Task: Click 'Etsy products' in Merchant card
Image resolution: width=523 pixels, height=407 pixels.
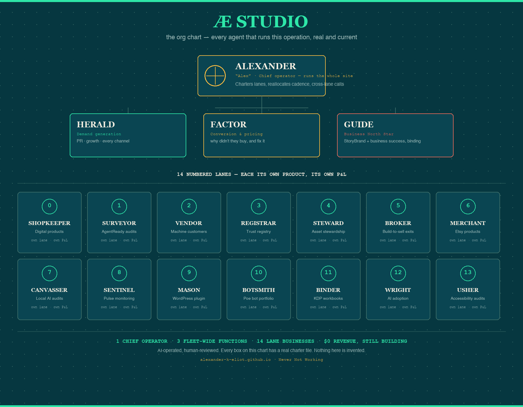Action: coord(468,232)
